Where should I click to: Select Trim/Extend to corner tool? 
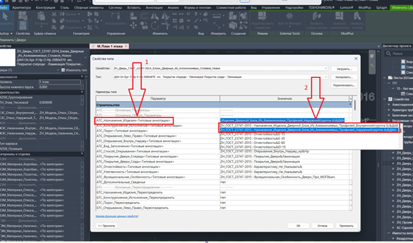[x=165, y=26]
